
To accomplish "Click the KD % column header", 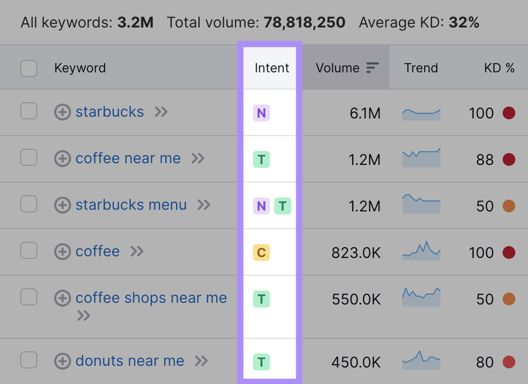I will point(500,68).
